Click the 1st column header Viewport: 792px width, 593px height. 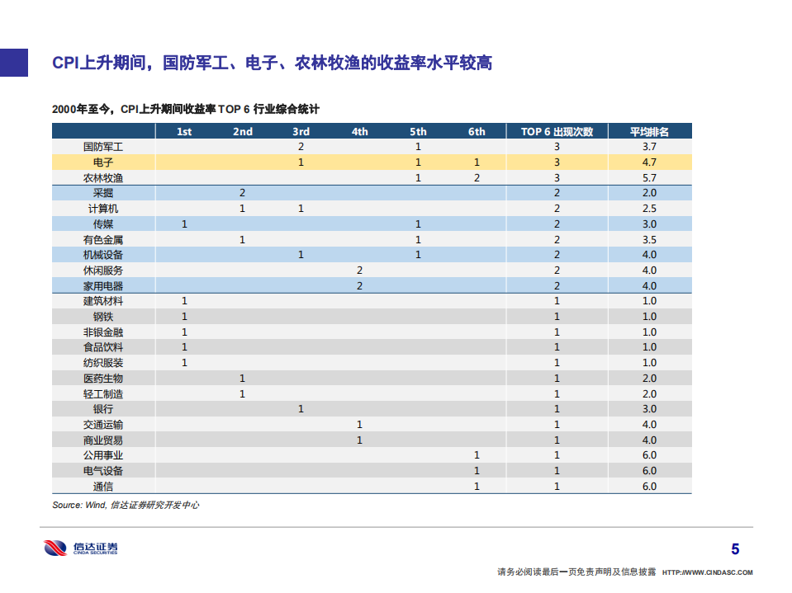tap(183, 131)
